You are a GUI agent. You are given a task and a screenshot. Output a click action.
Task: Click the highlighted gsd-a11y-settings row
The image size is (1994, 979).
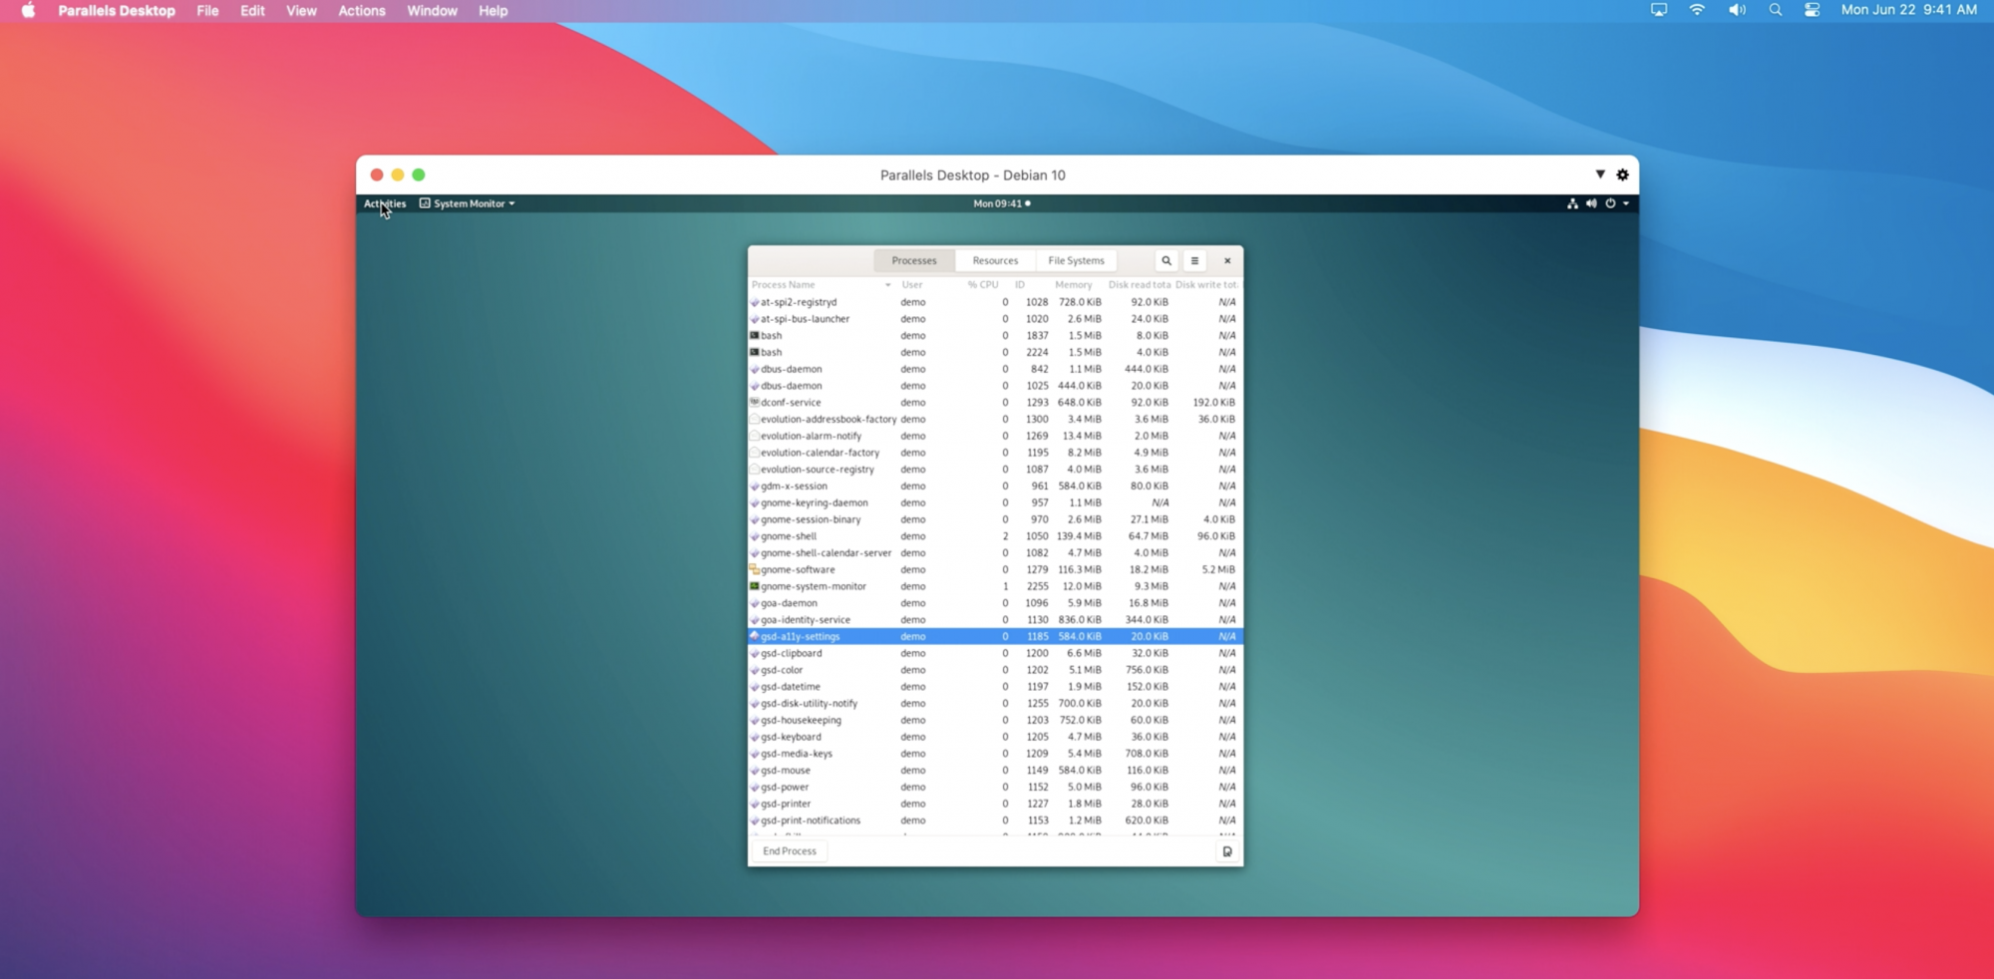995,636
